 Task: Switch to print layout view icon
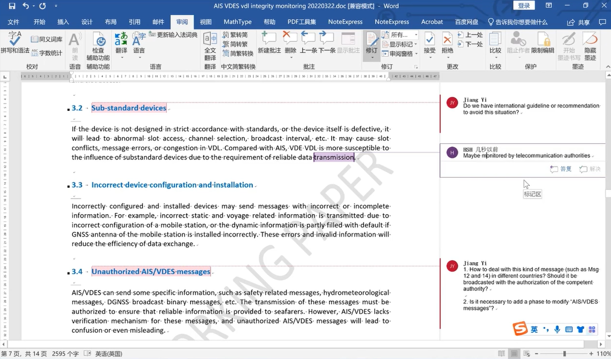tap(514, 353)
